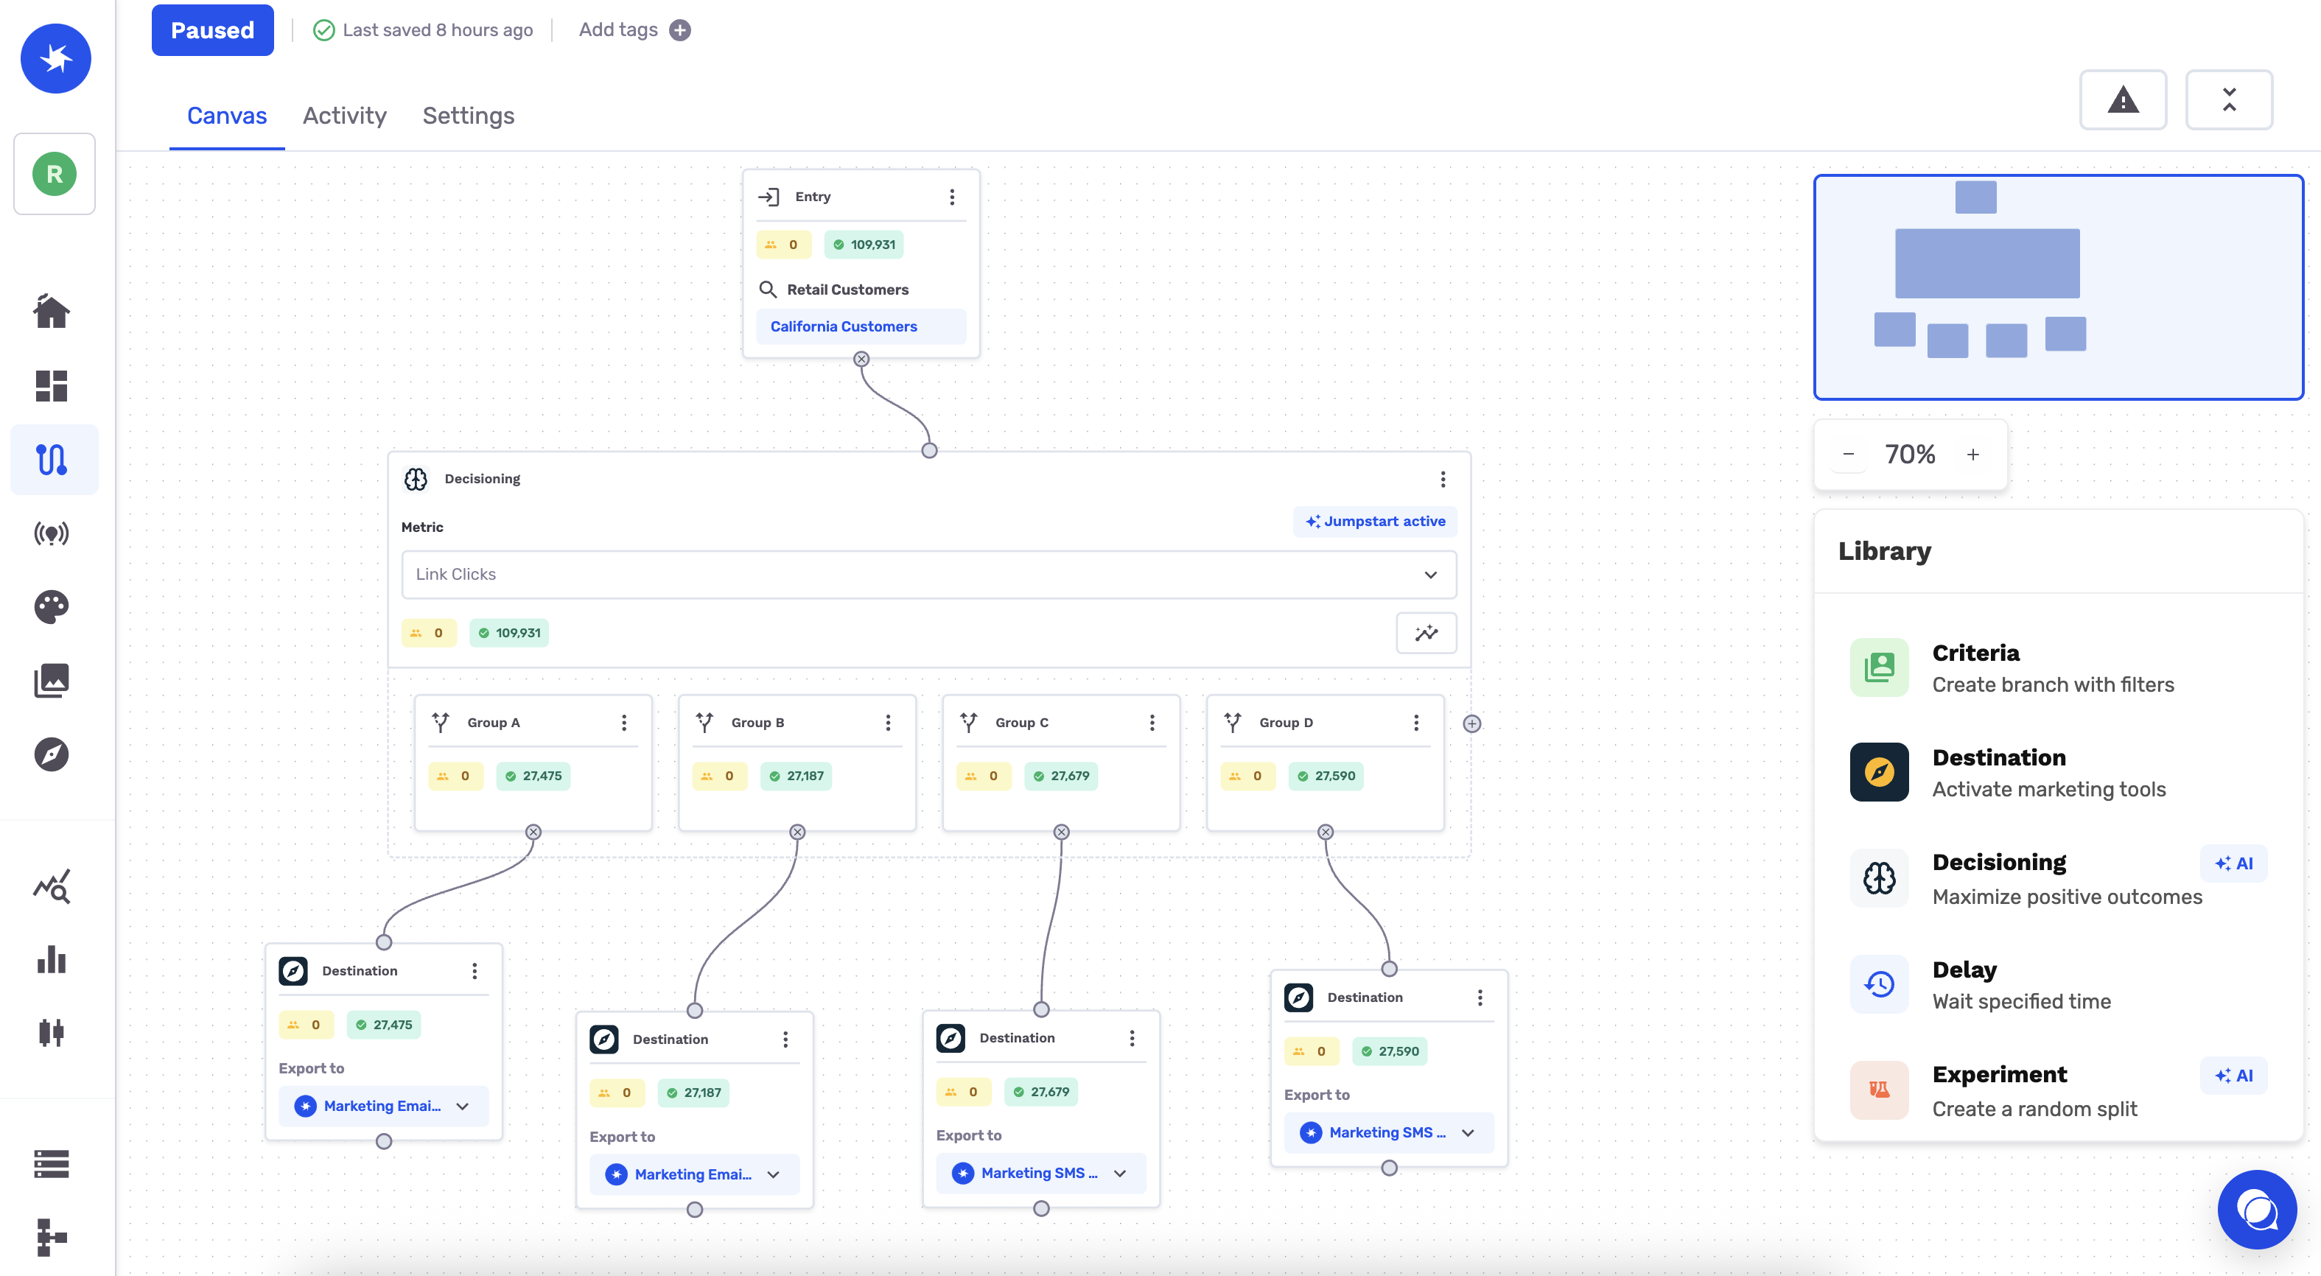Open the image library icon in sidebar

tap(52, 680)
